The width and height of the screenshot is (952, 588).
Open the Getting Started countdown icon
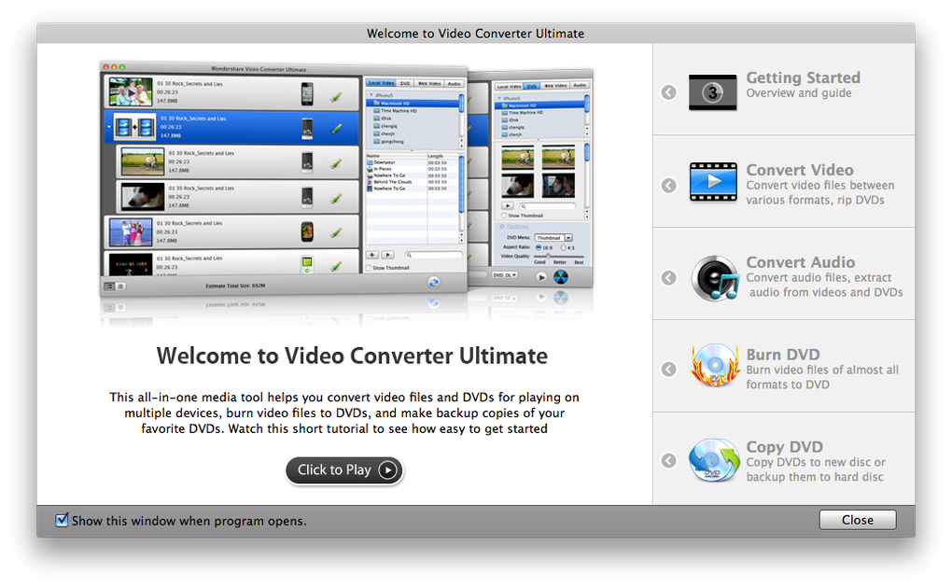click(x=713, y=92)
